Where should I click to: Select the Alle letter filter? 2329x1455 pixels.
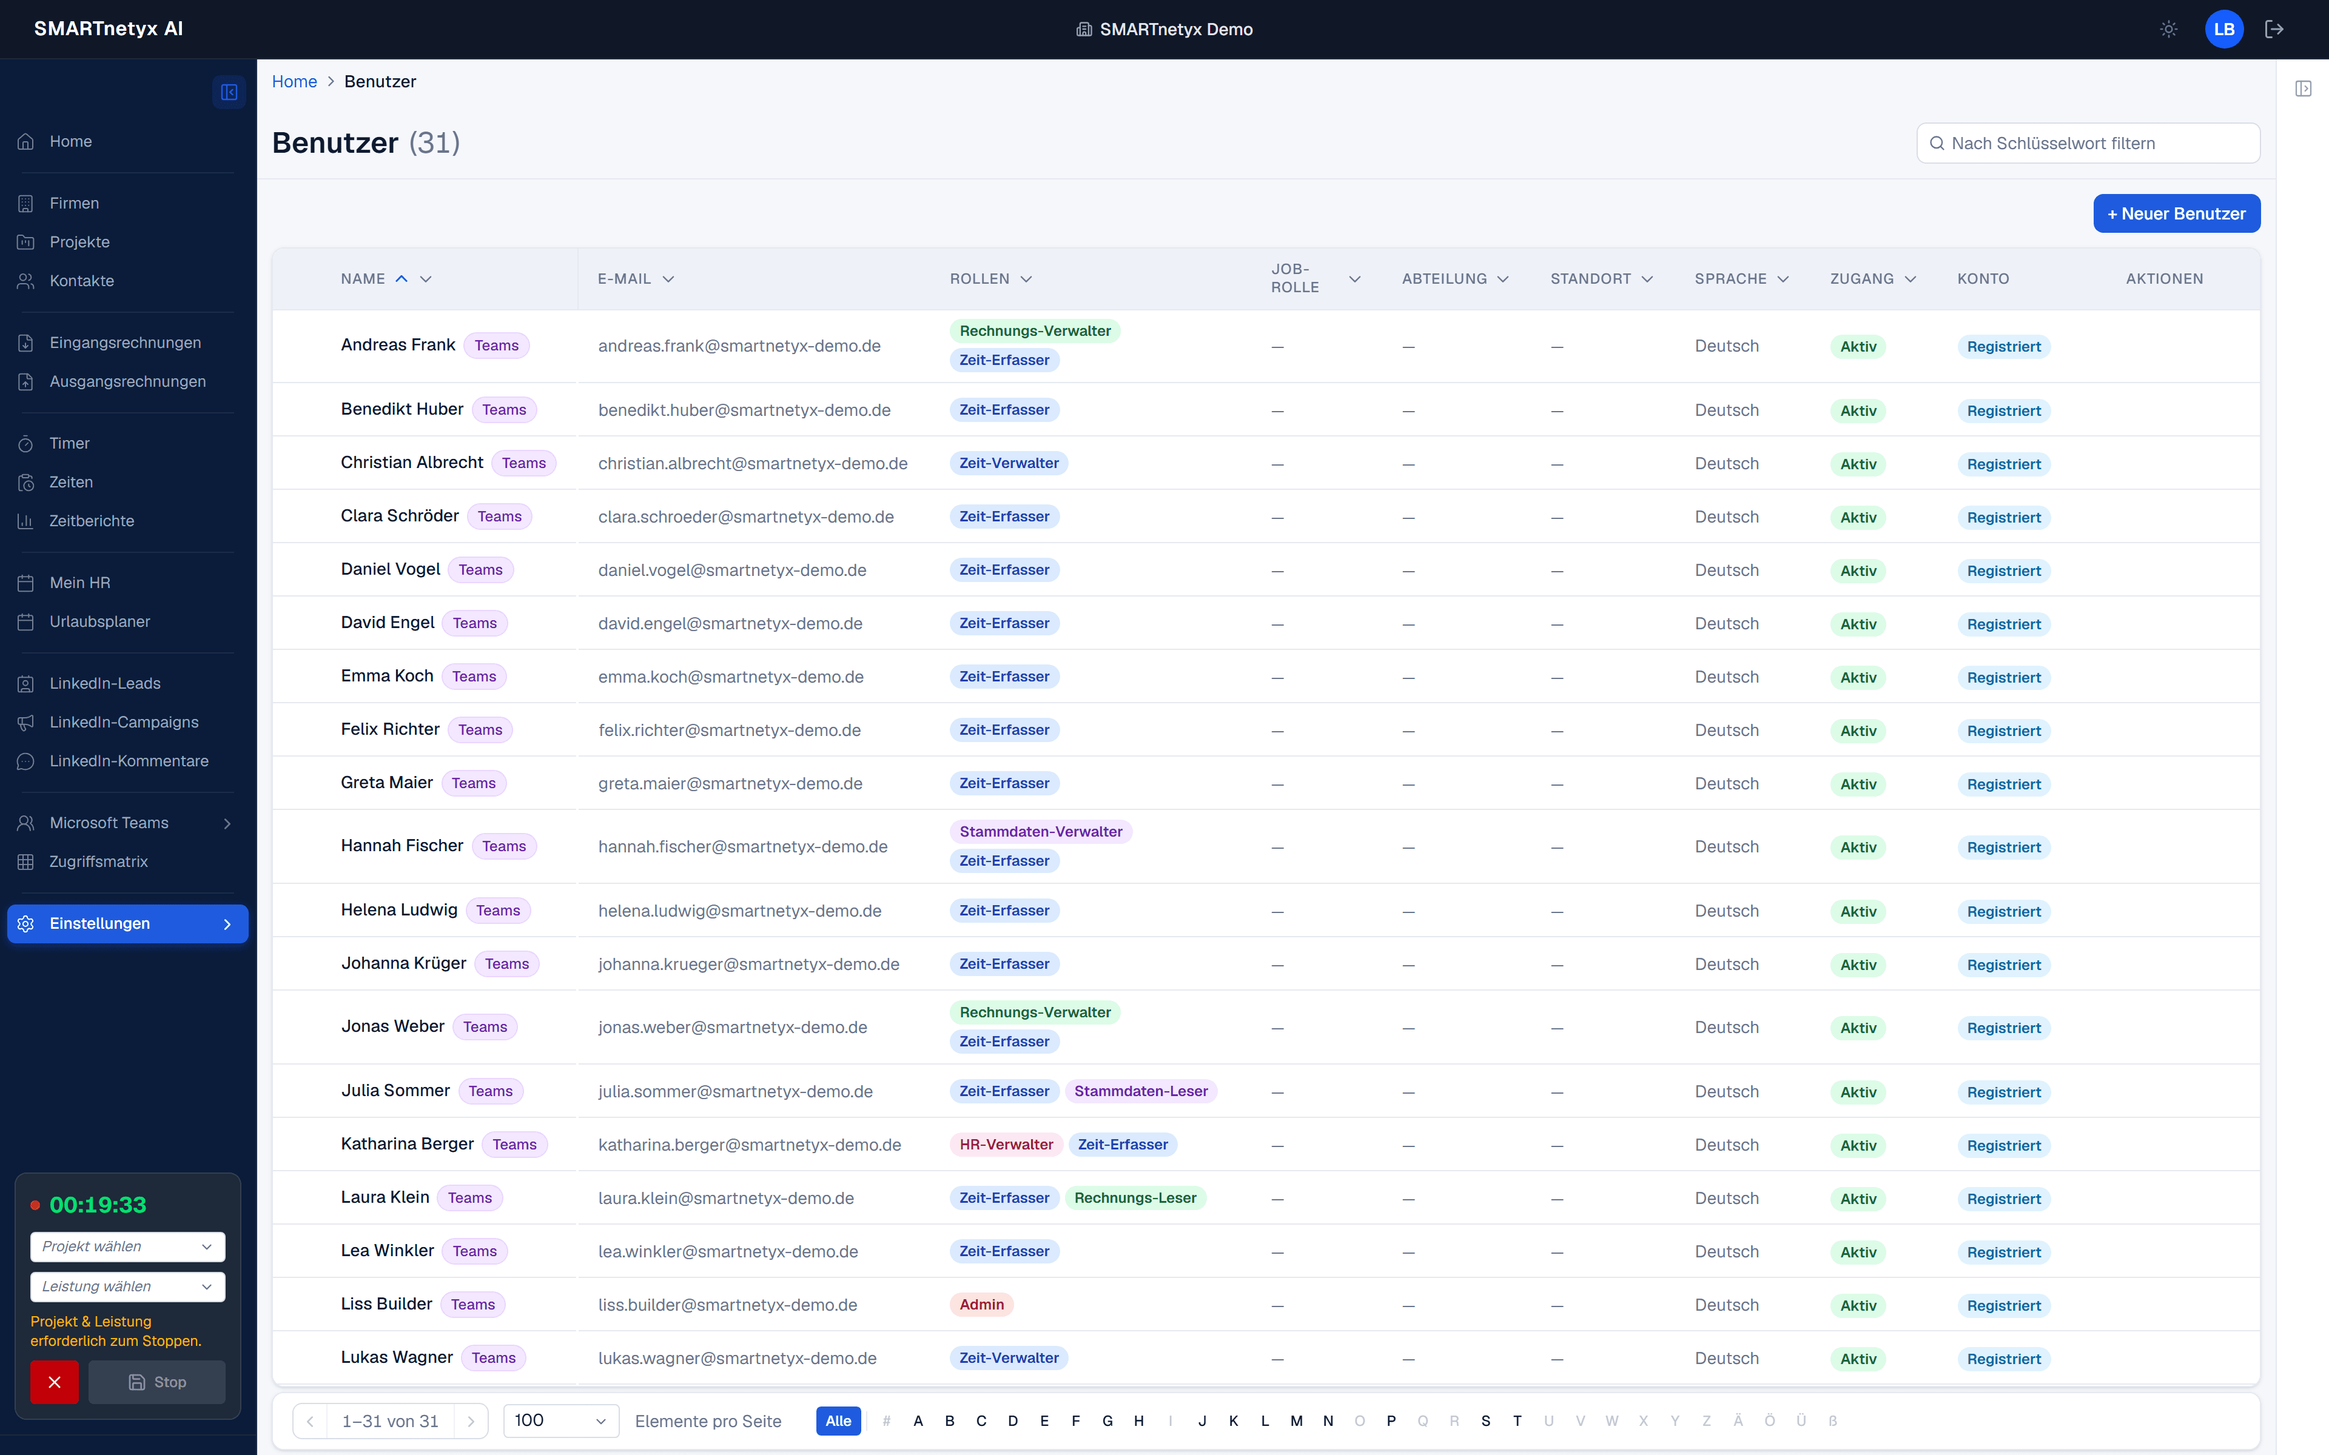click(837, 1420)
